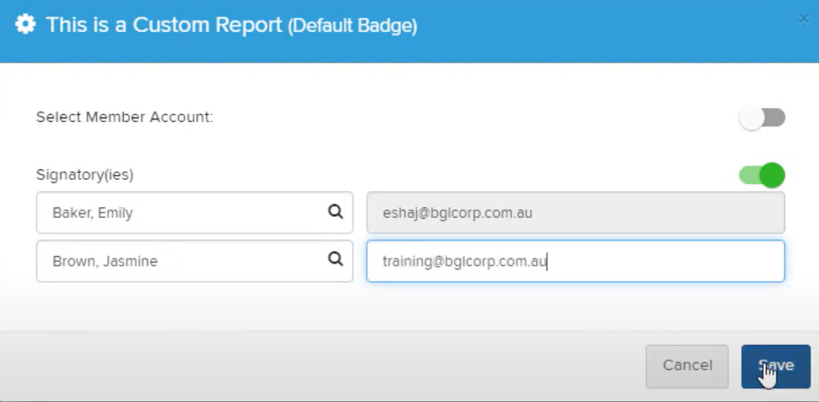
Task: Turn off the Signatory(ies) toggle
Action: pyautogui.click(x=762, y=175)
